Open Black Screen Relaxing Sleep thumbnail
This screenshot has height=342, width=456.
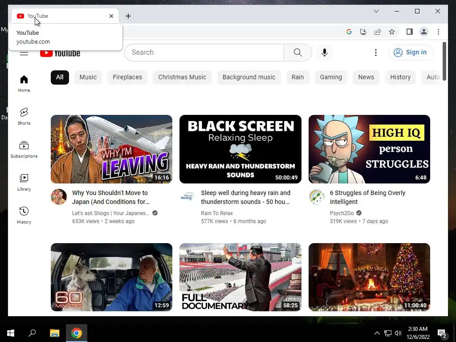(240, 149)
